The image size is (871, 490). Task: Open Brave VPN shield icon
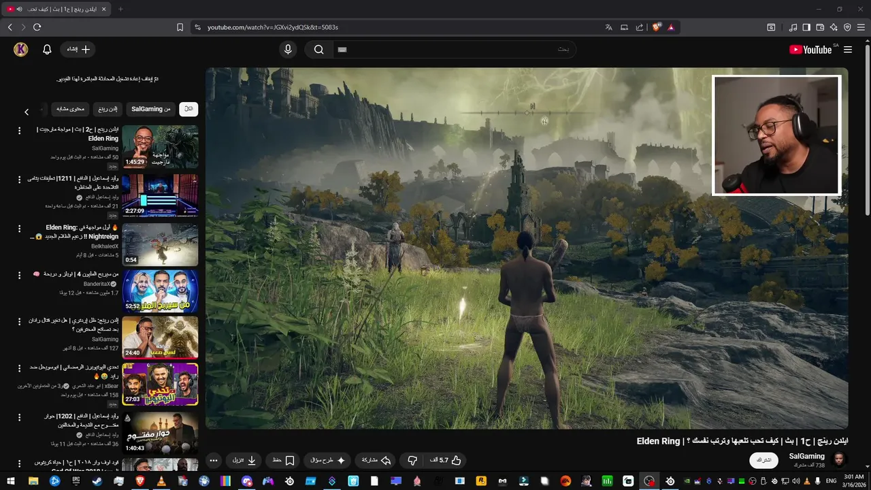[x=847, y=27]
